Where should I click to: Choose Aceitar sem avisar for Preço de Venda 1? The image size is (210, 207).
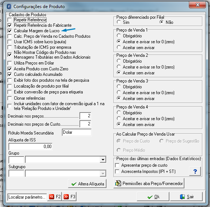(x=119, y=47)
